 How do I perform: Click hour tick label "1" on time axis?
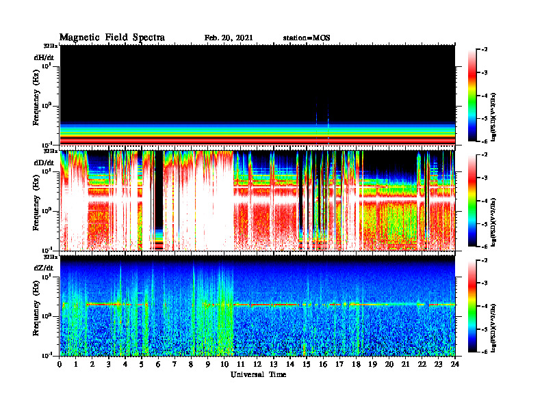pos(76,365)
